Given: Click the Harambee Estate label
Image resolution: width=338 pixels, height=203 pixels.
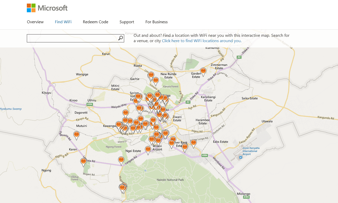Looking at the screenshot, I should [x=203, y=122].
